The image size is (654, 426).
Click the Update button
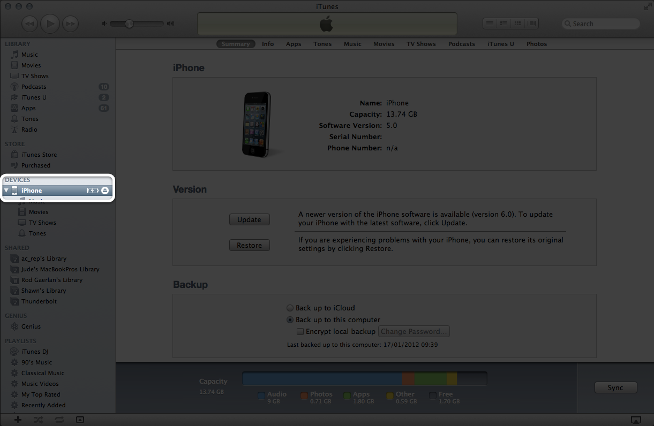(250, 219)
